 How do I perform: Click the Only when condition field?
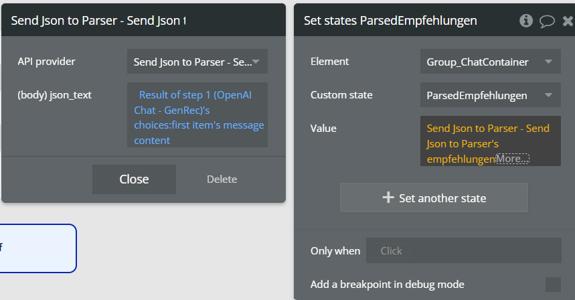pyautogui.click(x=463, y=250)
